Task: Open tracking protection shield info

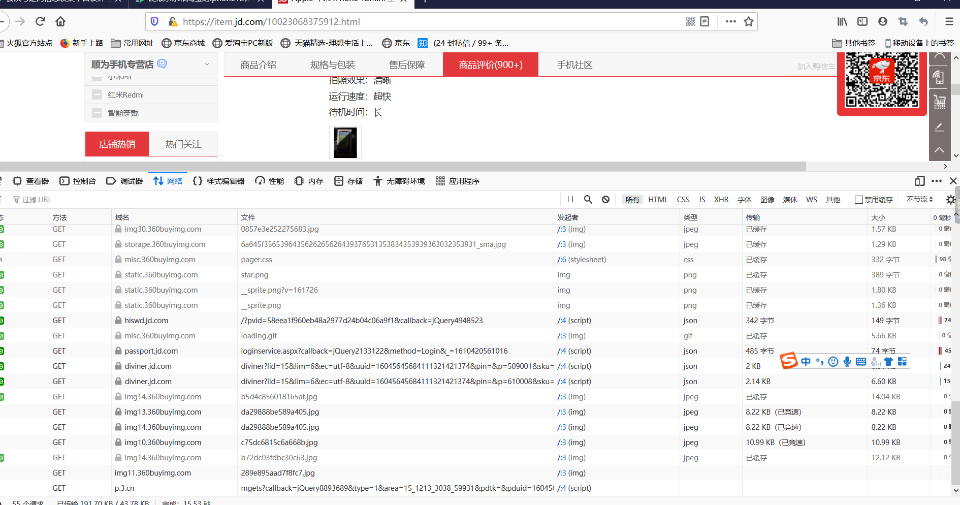Action: 155,21
